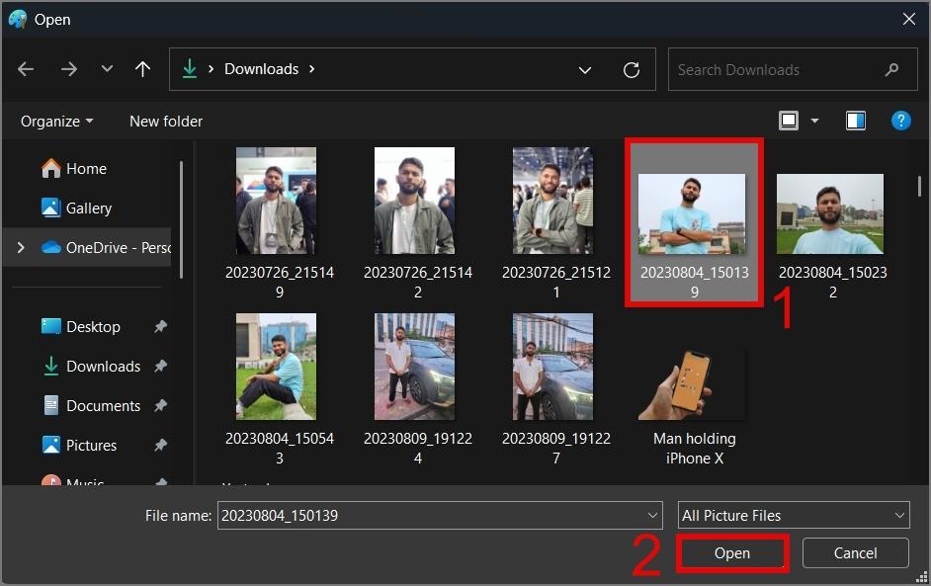Close the Open dialog
The height and width of the screenshot is (586, 931).
coord(908,19)
